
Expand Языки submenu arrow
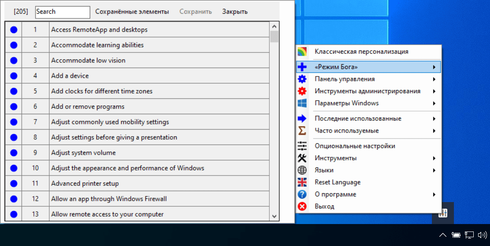pos(434,170)
